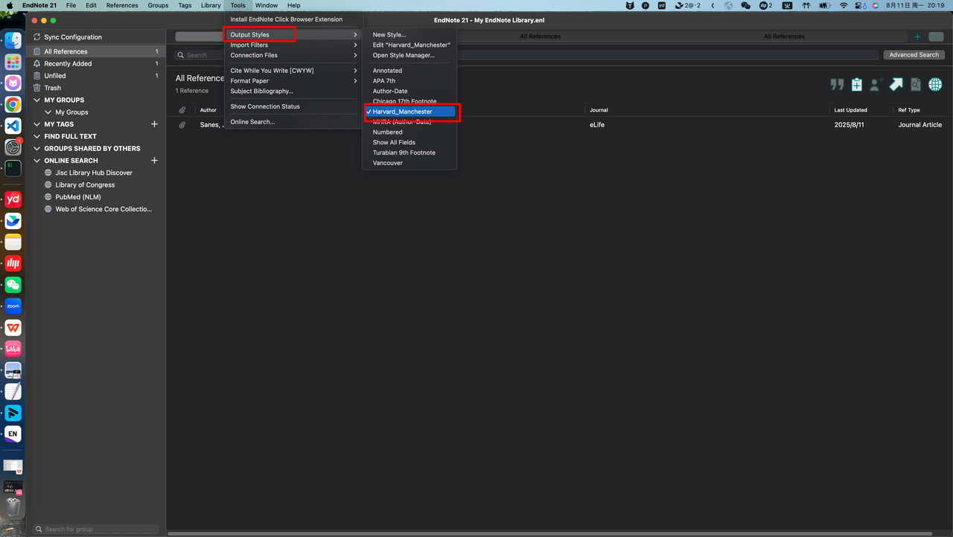This screenshot has width=953, height=537.
Task: Choose Install EndNote Click Browser Extension
Action: tap(287, 19)
